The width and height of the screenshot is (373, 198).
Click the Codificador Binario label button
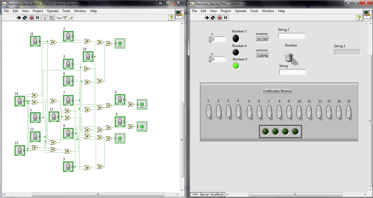pyautogui.click(x=277, y=91)
